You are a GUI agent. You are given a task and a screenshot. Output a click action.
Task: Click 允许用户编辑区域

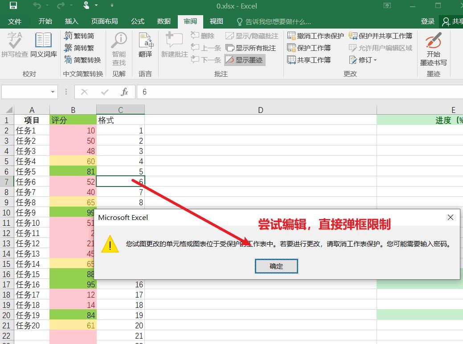pos(381,48)
